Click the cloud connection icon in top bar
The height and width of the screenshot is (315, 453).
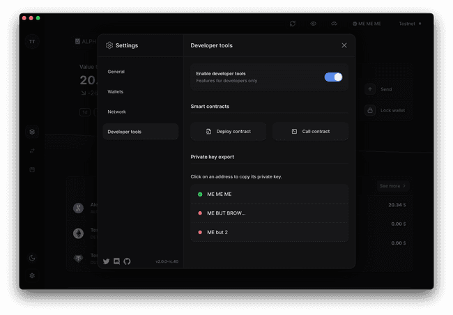click(334, 24)
